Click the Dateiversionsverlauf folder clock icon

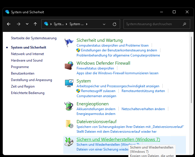pos(70,124)
